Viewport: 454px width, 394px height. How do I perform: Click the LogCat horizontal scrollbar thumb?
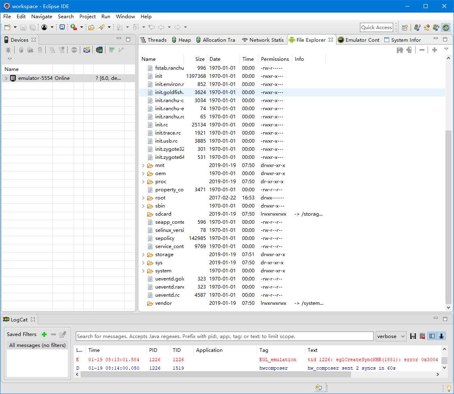216,374
